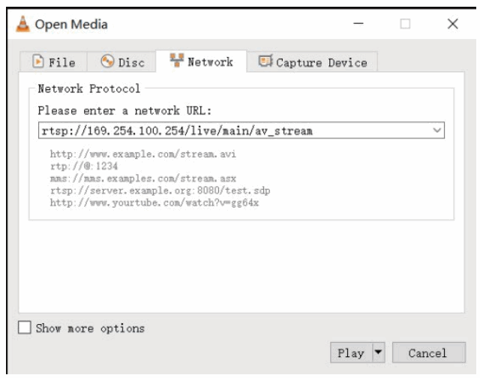Click the Capture Device tab's icon
480x378 pixels.
coord(264,61)
